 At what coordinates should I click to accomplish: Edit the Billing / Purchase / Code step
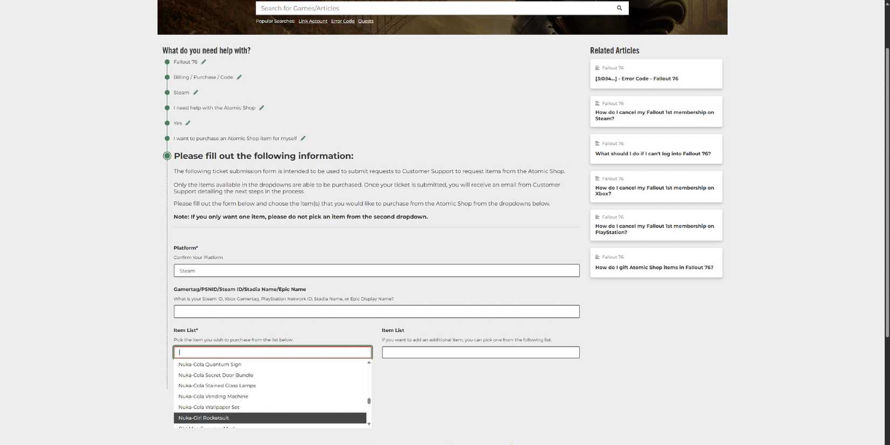click(239, 77)
